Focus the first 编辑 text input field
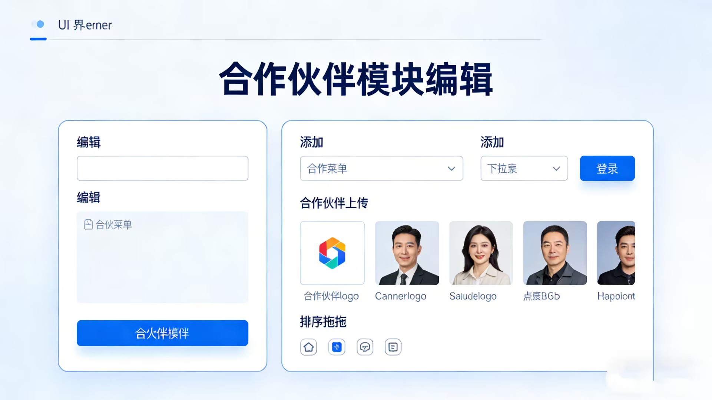The height and width of the screenshot is (400, 712). [162, 169]
